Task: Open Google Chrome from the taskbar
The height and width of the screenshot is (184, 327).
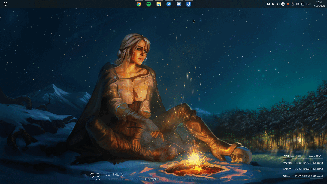Action: 139,4
